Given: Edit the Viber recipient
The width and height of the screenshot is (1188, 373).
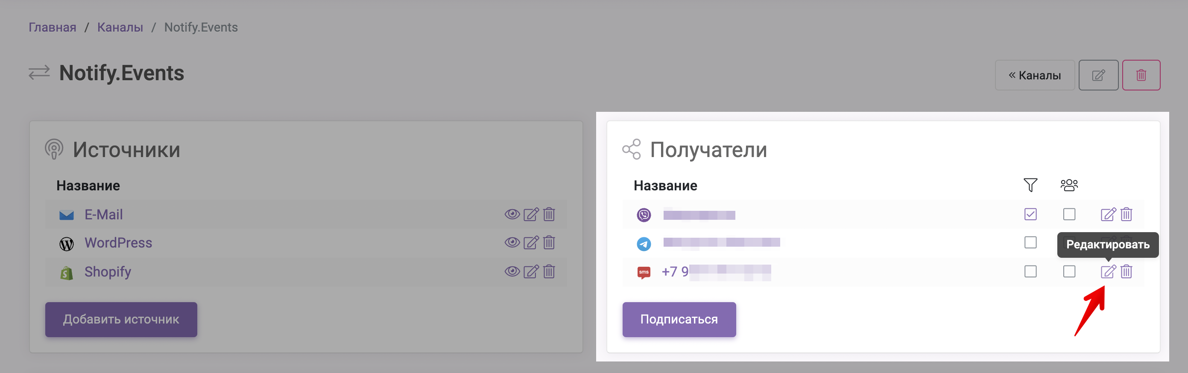Looking at the screenshot, I should point(1108,214).
